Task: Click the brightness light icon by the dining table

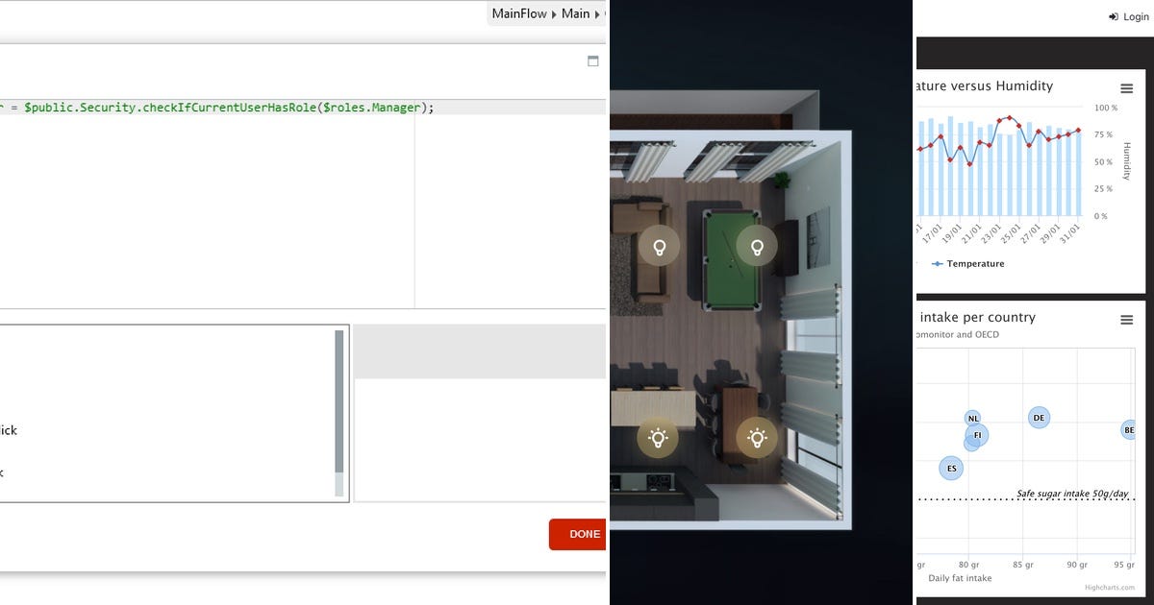Action: click(x=757, y=437)
